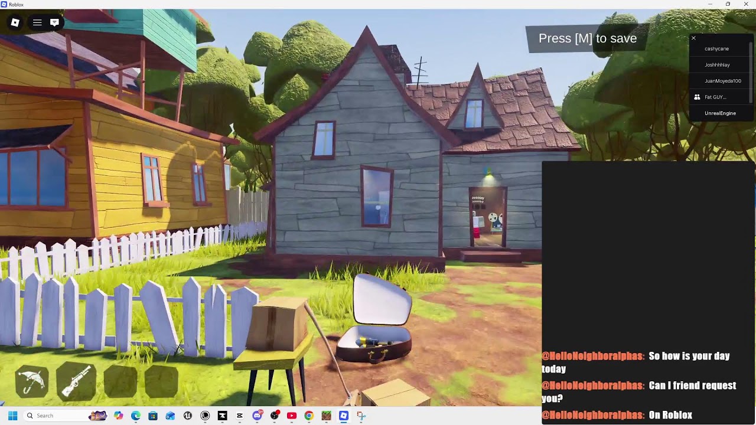The height and width of the screenshot is (425, 756).
Task: Switch to Roblox in taskbar
Action: point(343,416)
